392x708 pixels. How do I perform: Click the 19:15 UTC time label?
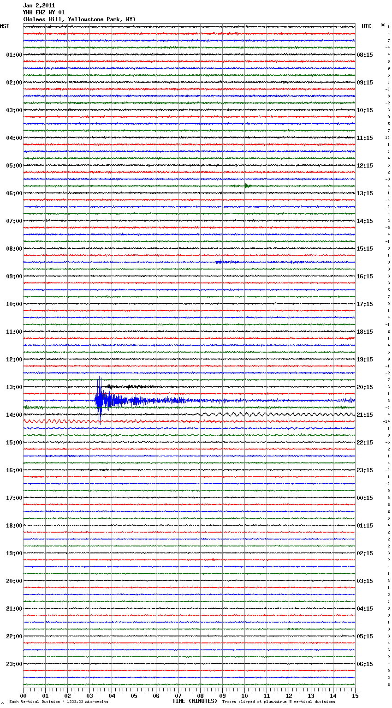pyautogui.click(x=365, y=360)
